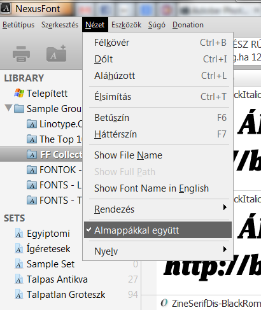Click the Sample Group folder icon
The image size is (261, 310).
(19, 108)
